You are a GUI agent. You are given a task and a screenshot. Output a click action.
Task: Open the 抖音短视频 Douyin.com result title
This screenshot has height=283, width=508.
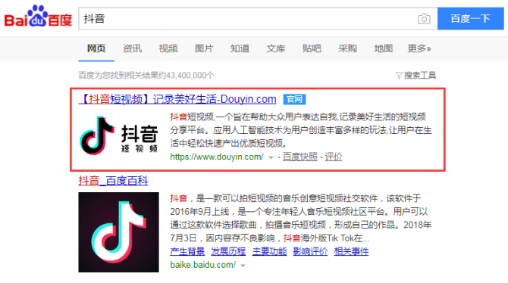coord(177,99)
